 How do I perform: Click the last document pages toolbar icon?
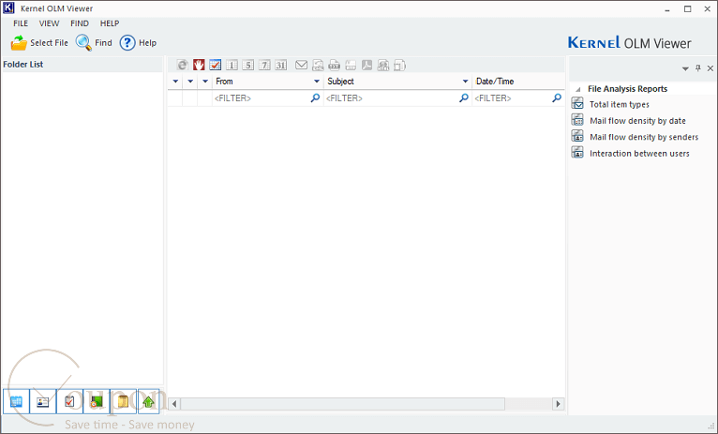(x=399, y=65)
